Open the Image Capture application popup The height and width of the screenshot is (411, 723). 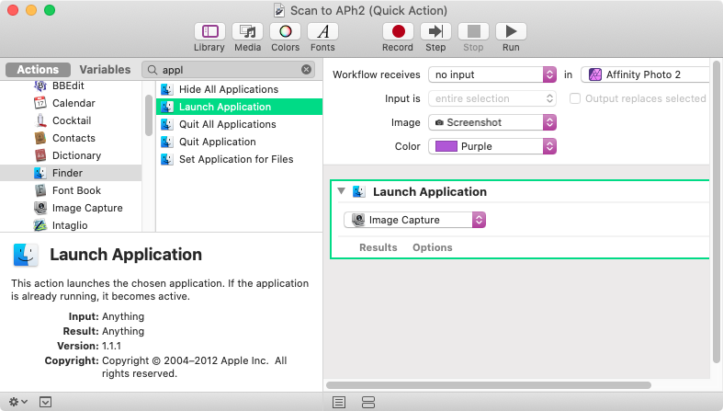(x=414, y=220)
